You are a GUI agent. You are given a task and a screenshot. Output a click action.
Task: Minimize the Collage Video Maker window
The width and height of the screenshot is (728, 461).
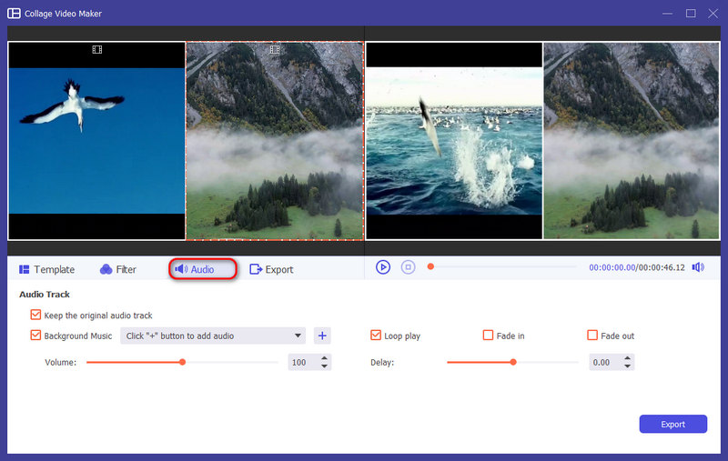point(668,14)
